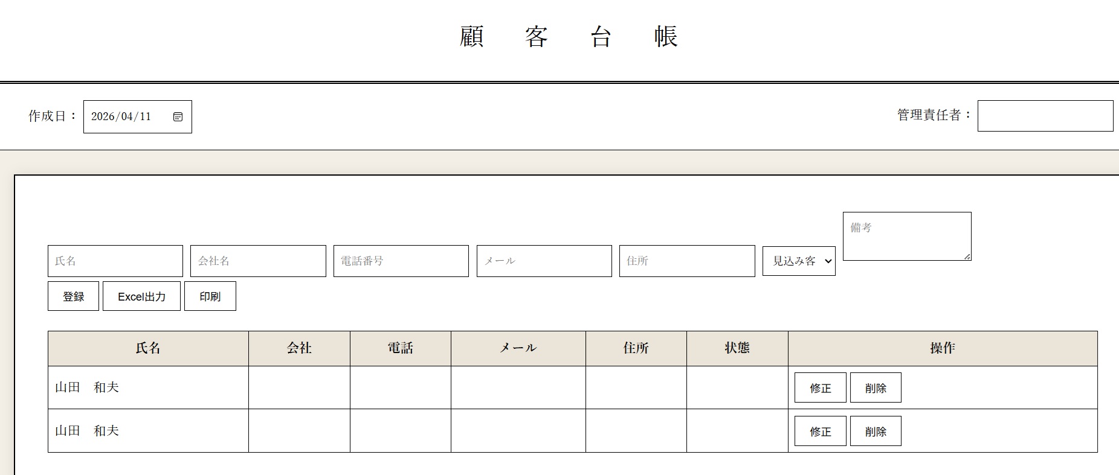The image size is (1119, 475).
Task: Click the 備考 notes textarea
Action: tap(906, 236)
